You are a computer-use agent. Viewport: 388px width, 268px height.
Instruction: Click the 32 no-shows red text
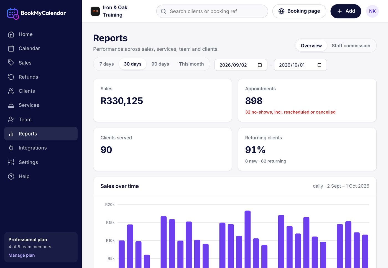(290, 112)
